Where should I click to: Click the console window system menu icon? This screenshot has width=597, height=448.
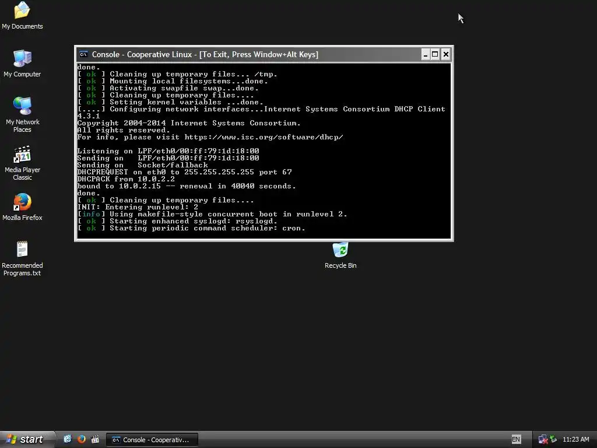[83, 54]
